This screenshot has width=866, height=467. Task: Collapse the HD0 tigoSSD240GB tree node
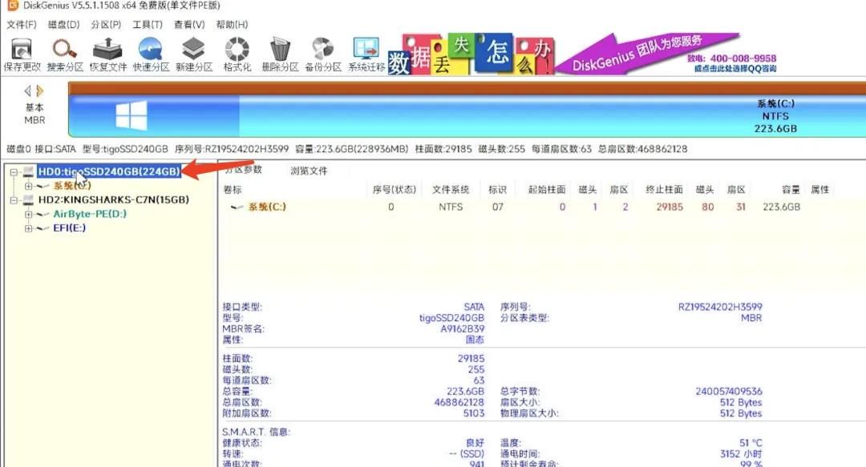[x=14, y=172]
